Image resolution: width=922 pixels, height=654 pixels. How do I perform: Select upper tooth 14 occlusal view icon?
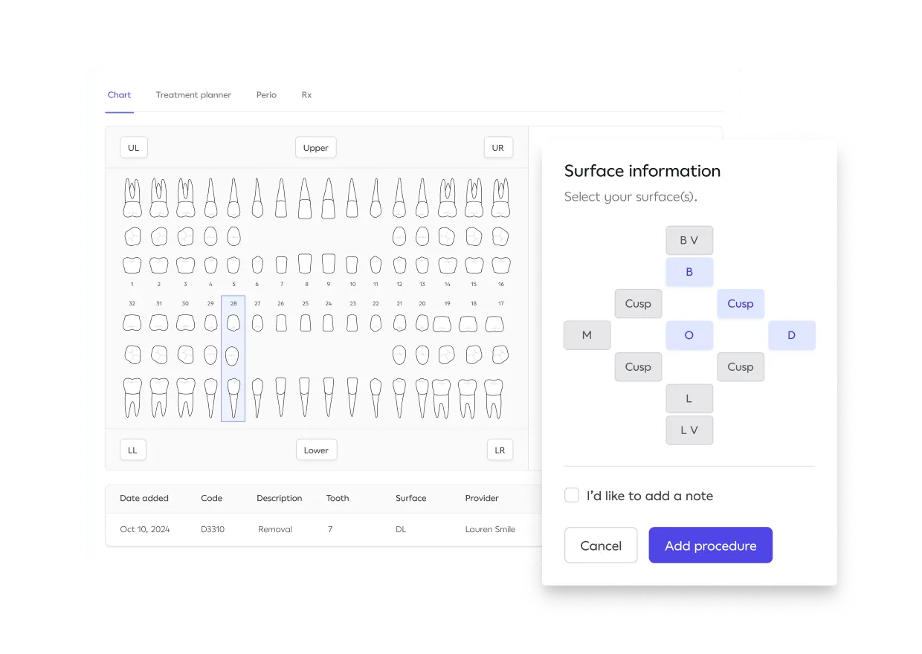point(447,236)
